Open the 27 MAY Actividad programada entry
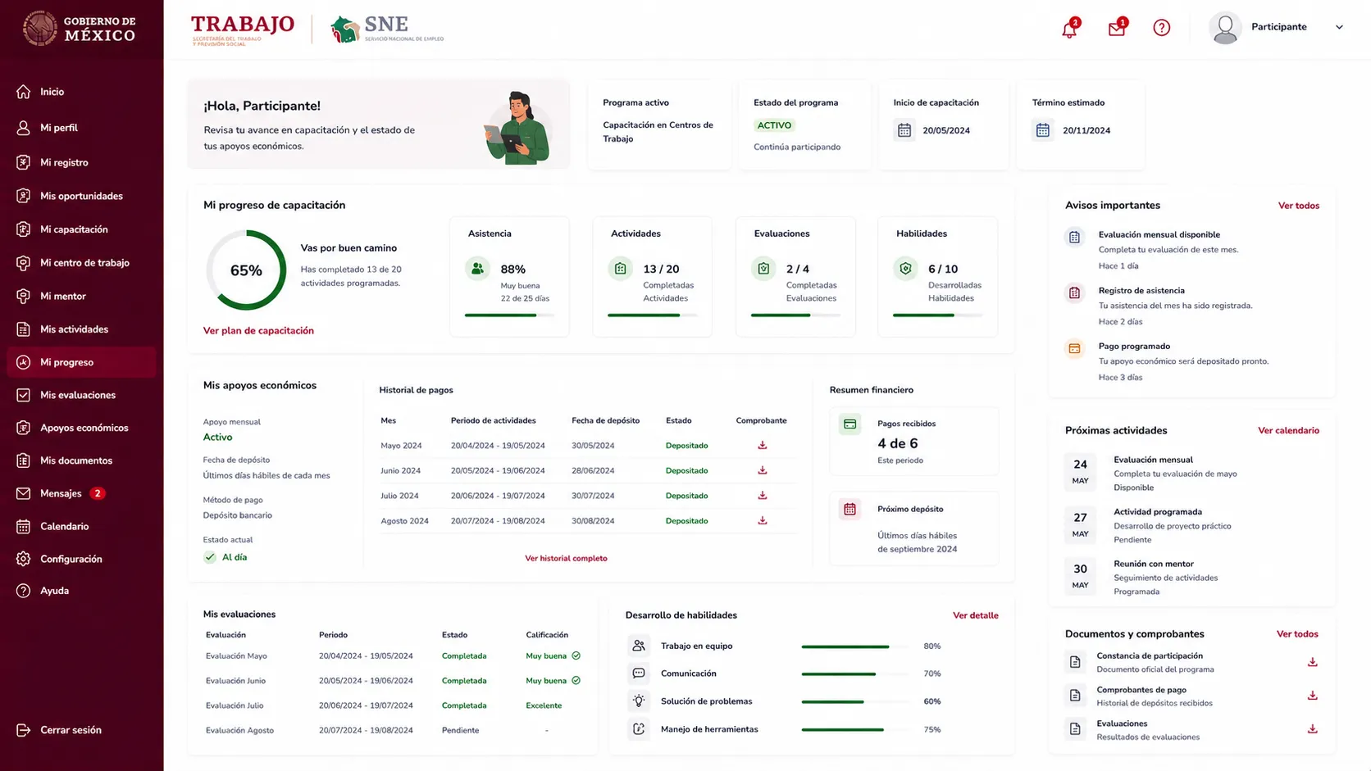Screen dimensions: 1371x771 [x=1191, y=525]
